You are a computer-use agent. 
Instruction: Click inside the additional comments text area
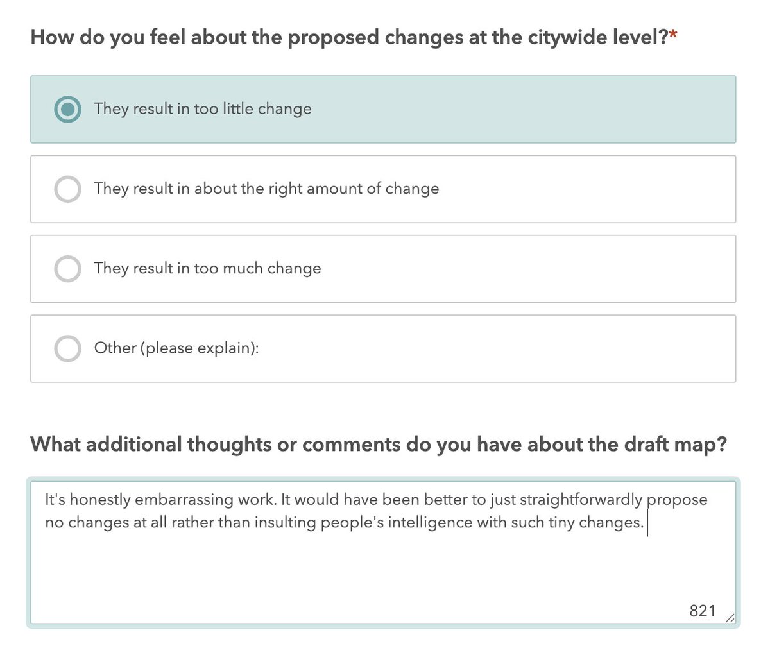click(x=383, y=552)
